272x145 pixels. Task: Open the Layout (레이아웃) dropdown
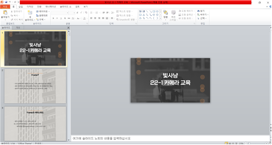(x=43, y=11)
